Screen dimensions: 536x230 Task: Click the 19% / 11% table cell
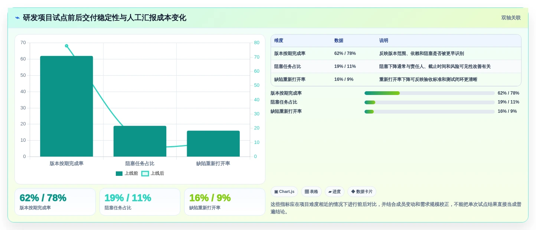[x=345, y=66]
